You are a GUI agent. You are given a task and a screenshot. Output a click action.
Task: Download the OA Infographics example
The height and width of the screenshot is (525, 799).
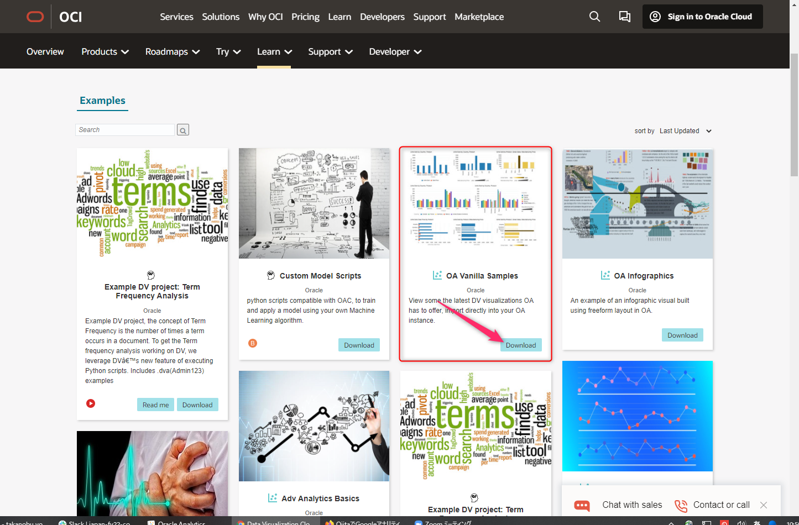pyautogui.click(x=682, y=335)
